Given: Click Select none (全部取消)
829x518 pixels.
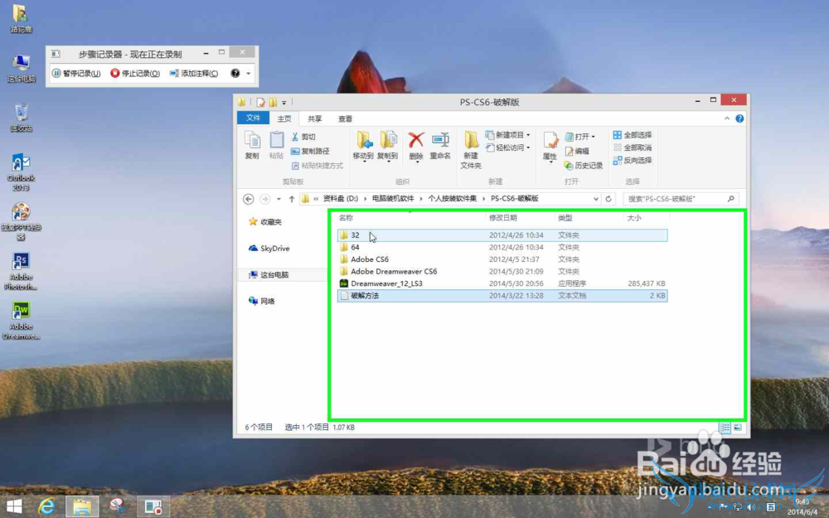Looking at the screenshot, I should coord(633,148).
